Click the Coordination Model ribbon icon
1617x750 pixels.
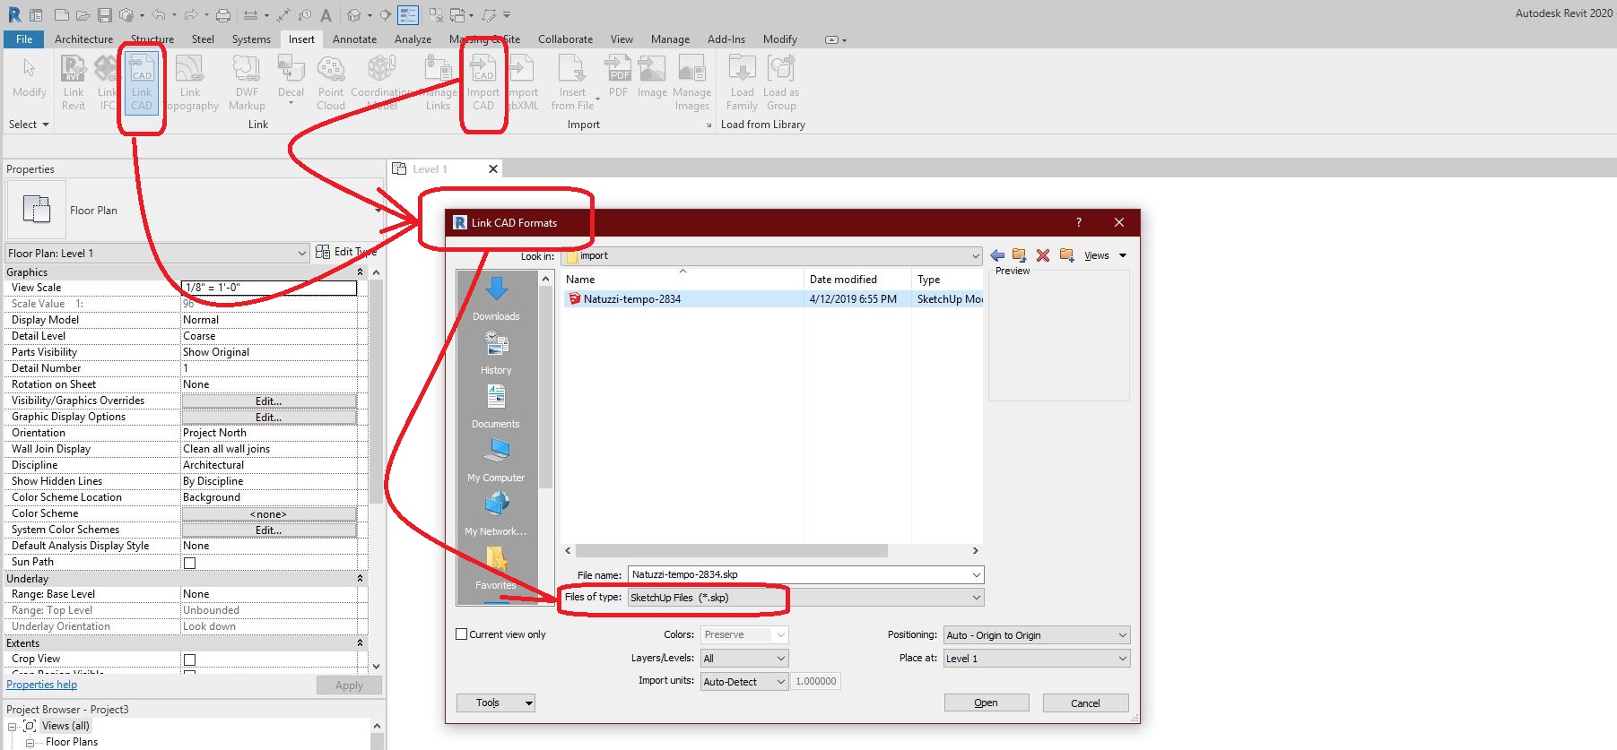(x=382, y=82)
